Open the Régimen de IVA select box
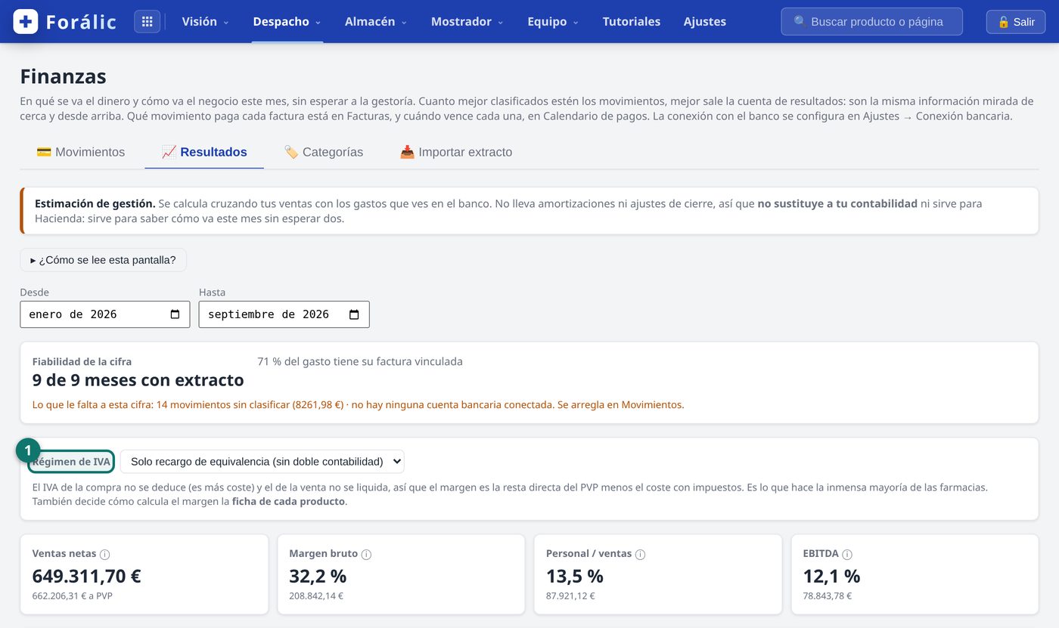 tap(262, 461)
